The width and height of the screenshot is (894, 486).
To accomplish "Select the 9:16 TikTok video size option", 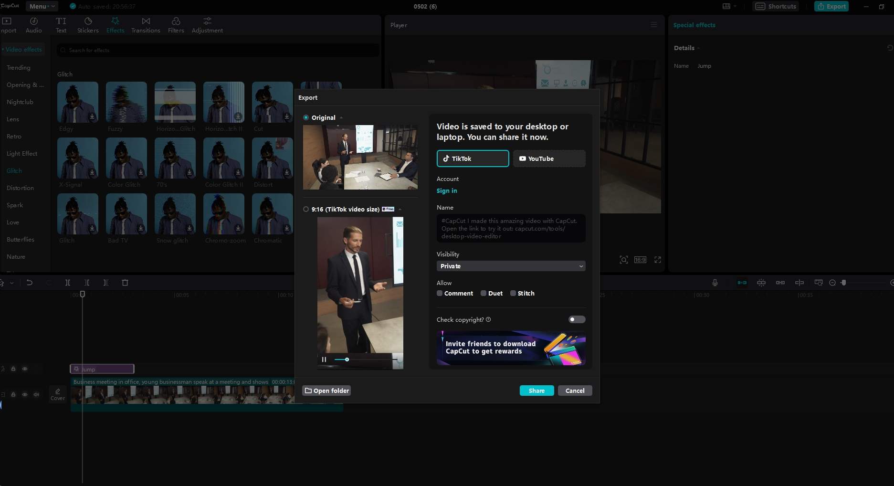I will (306, 209).
